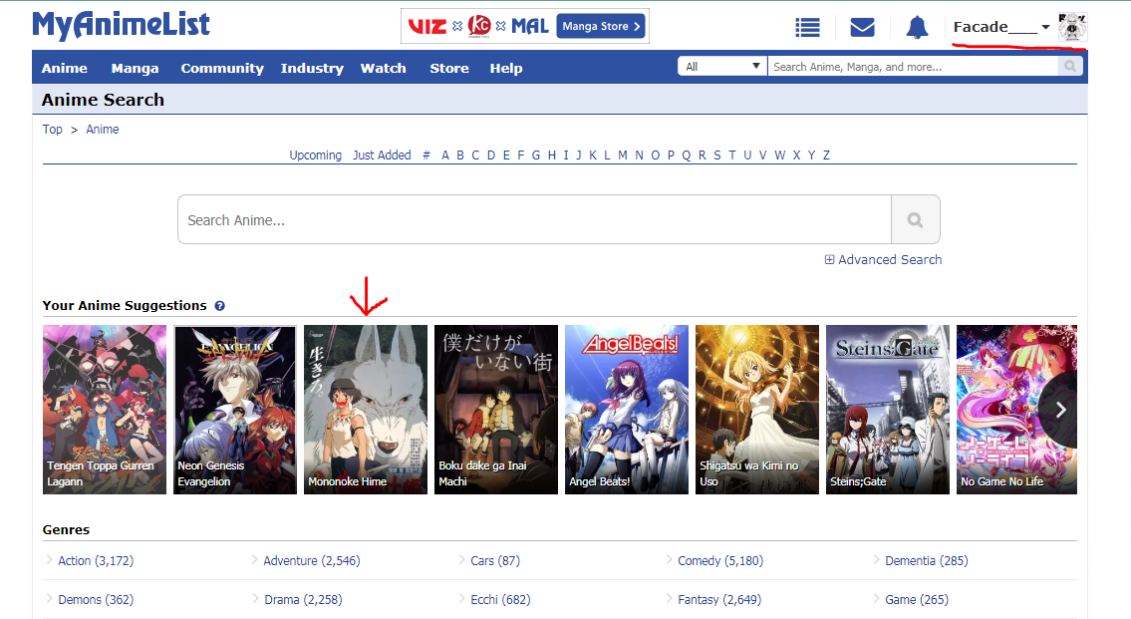
Task: Advance suggestions with the right arrow
Action: pos(1059,410)
